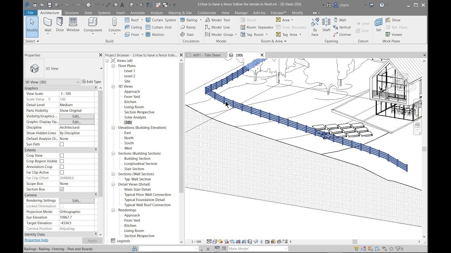Select the Curtain System tool
This screenshot has width=451, height=253.
coord(161,20)
